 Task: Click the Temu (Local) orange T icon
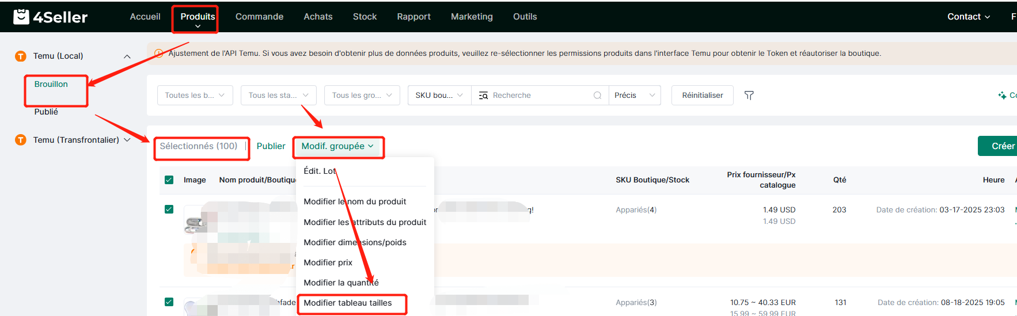click(21, 56)
